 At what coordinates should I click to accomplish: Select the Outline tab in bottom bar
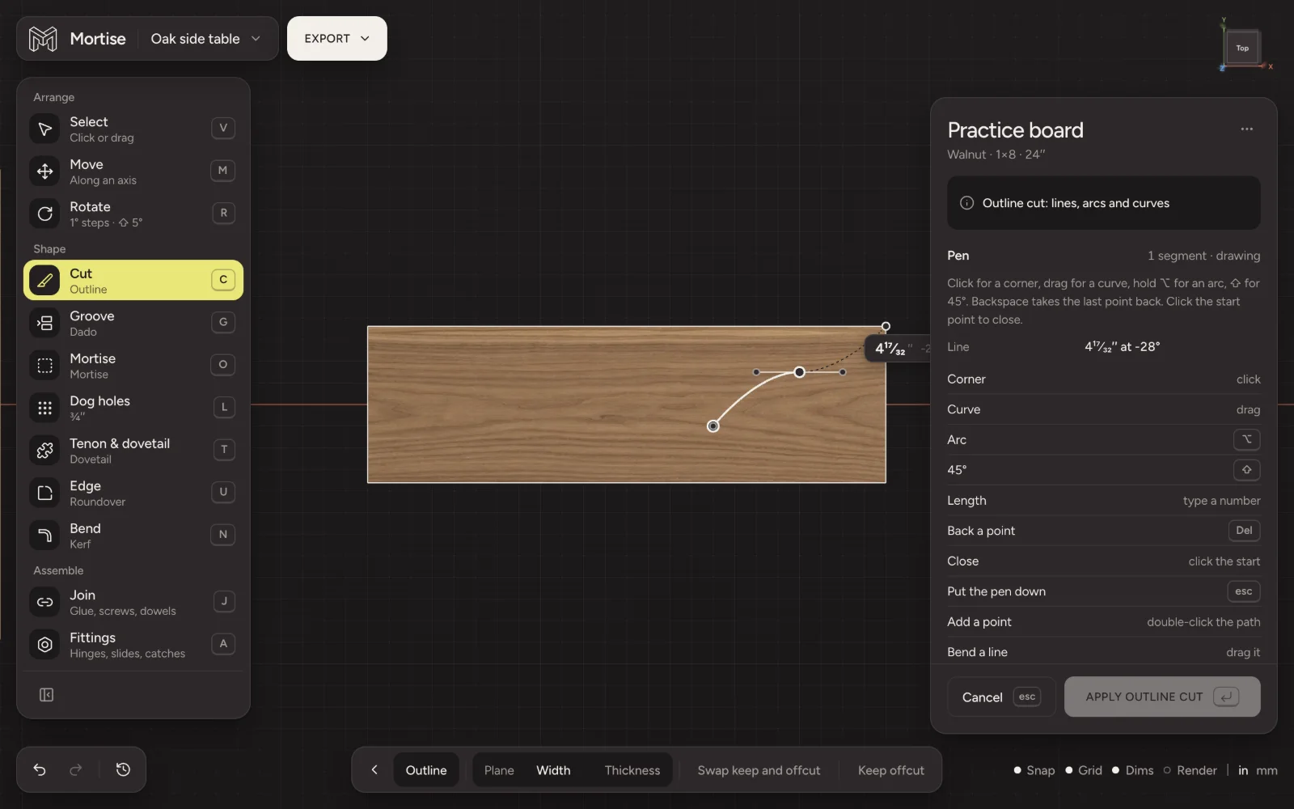(x=426, y=770)
